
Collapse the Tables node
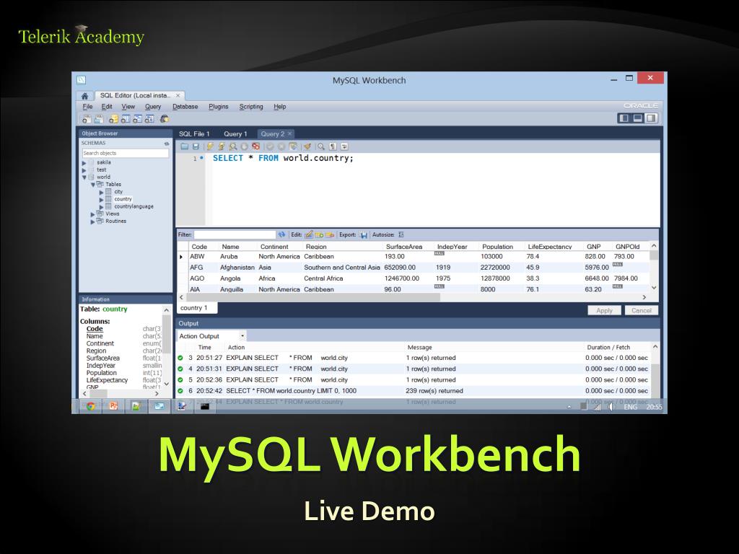[x=93, y=185]
